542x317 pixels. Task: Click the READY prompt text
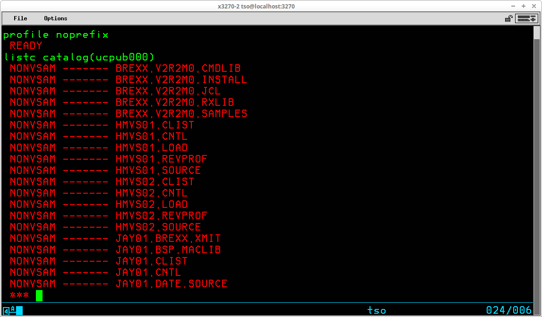[x=26, y=46]
